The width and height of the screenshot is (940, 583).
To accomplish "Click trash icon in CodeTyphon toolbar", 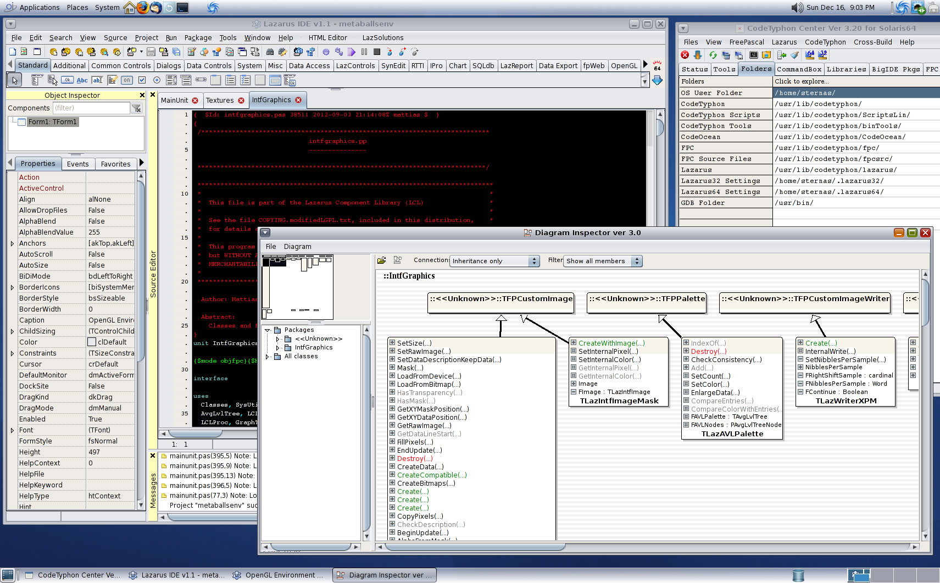I will 726,55.
